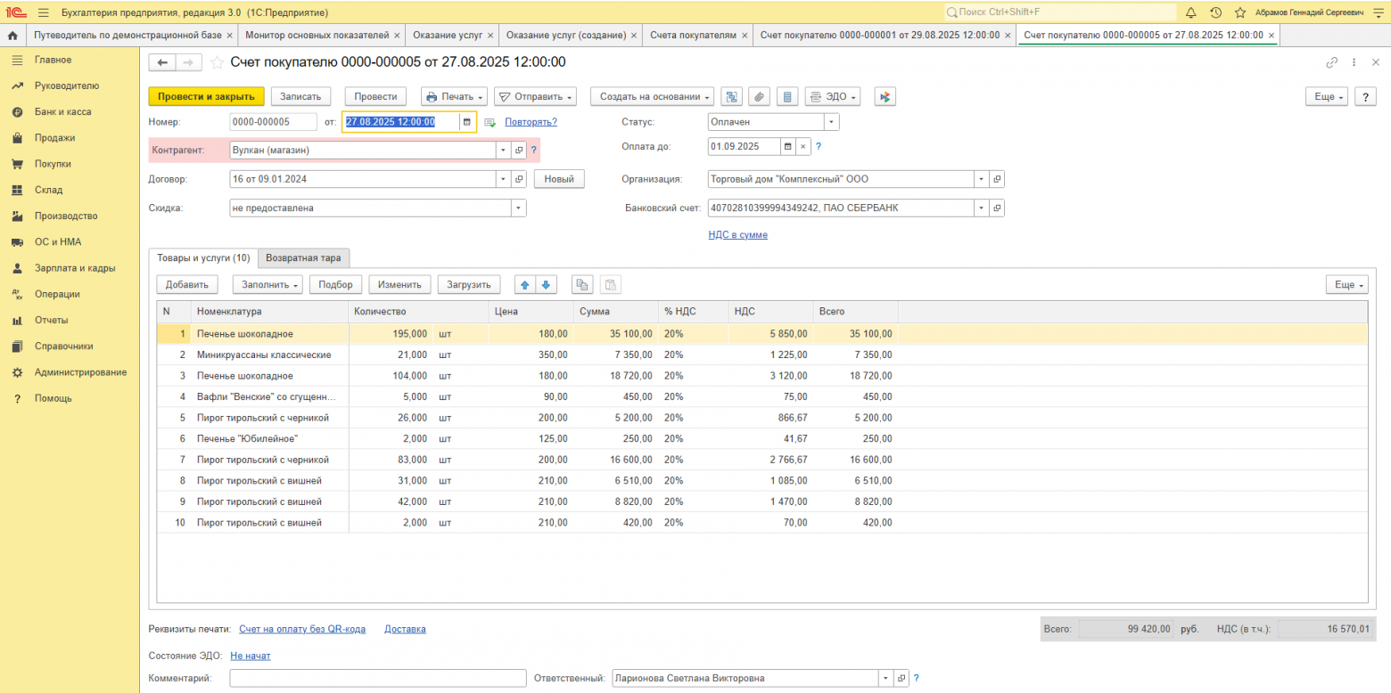Open the notifications bell icon

pos(1190,12)
